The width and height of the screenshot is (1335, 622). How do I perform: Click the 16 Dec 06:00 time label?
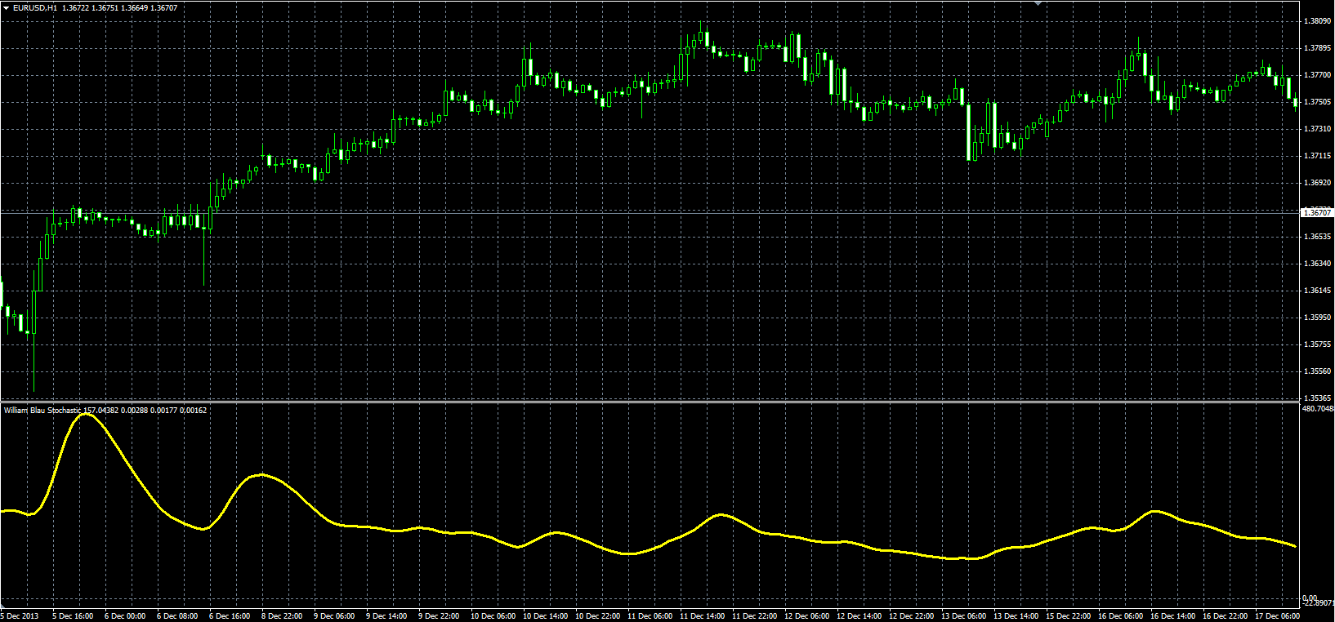(x=1120, y=616)
